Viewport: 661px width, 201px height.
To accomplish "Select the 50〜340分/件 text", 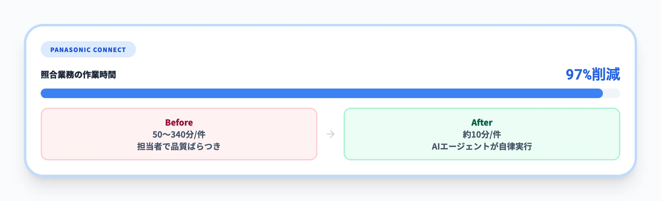I will [179, 135].
